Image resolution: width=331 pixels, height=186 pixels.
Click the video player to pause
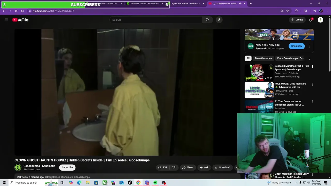(127, 92)
